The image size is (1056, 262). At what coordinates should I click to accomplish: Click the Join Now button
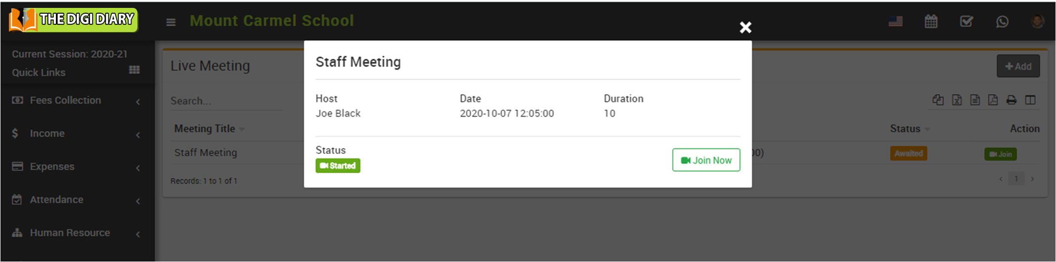tap(706, 160)
